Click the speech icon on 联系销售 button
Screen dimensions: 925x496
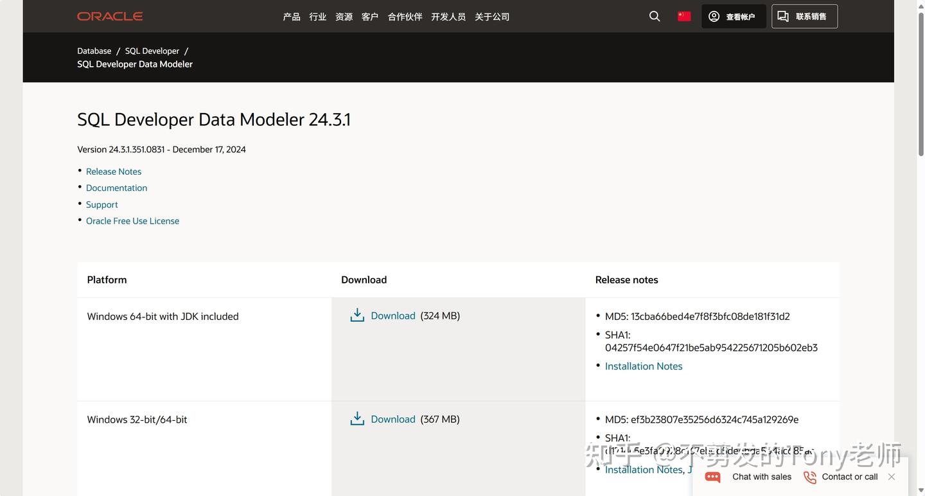coord(783,15)
